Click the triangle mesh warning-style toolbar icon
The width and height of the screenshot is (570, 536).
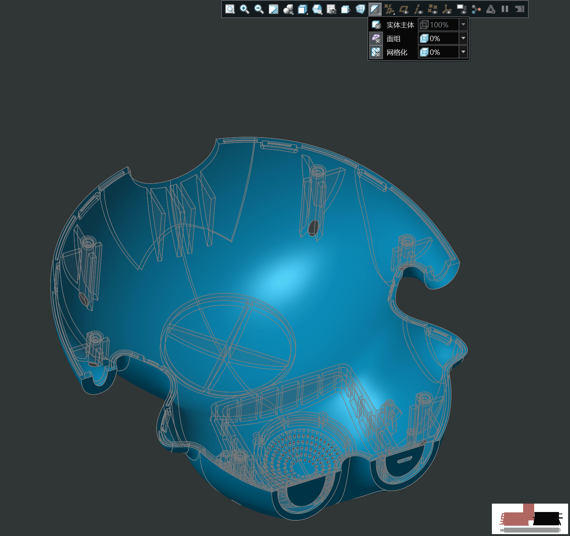(490, 10)
